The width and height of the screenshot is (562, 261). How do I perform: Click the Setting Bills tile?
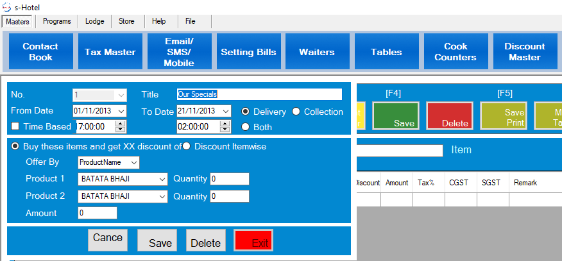248,52
